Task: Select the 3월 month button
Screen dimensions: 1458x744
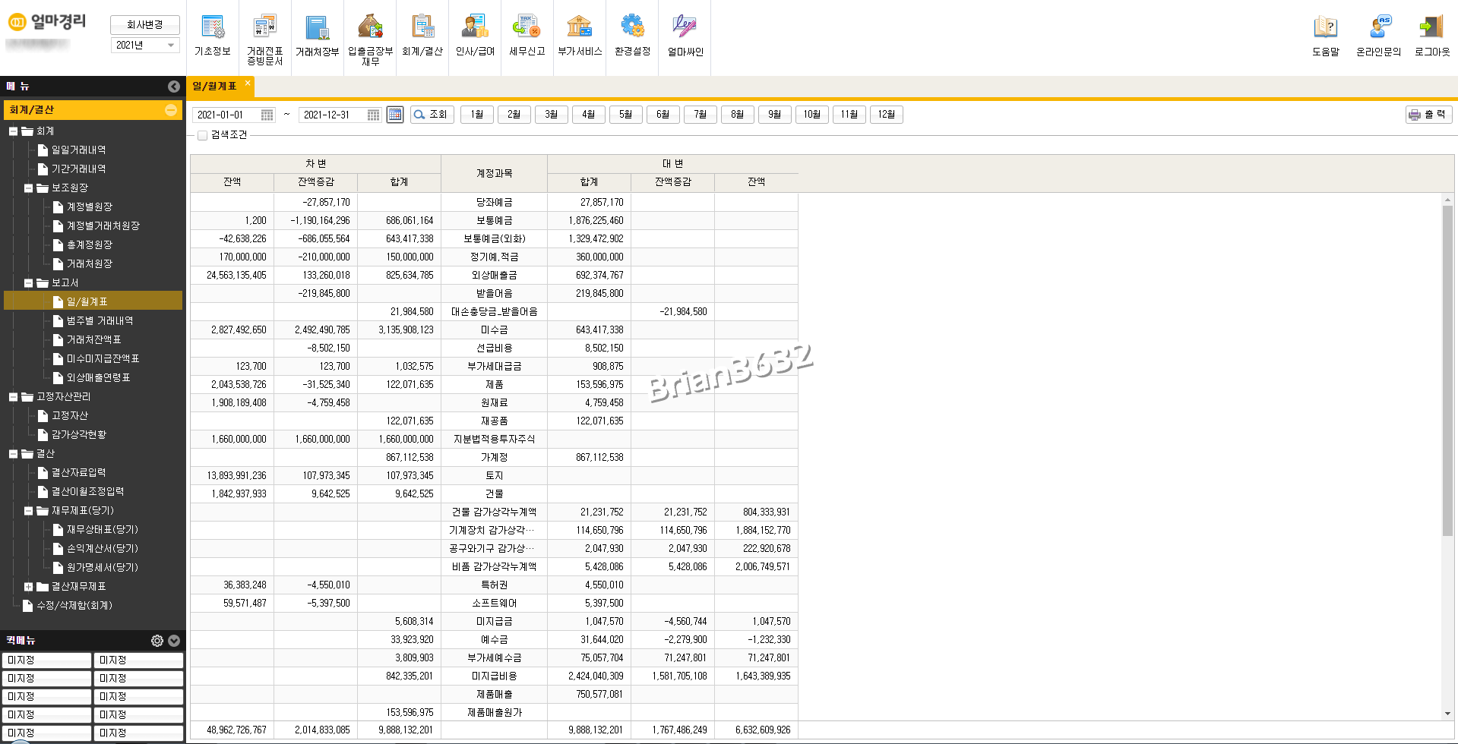Action: (x=552, y=115)
